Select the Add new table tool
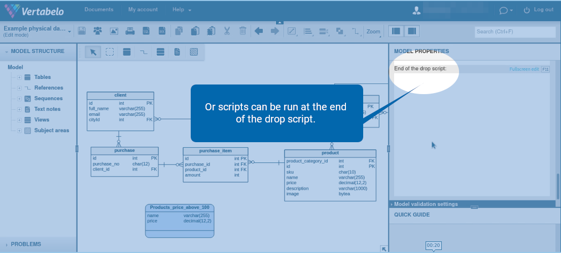The width and height of the screenshot is (561, 253). click(x=127, y=52)
